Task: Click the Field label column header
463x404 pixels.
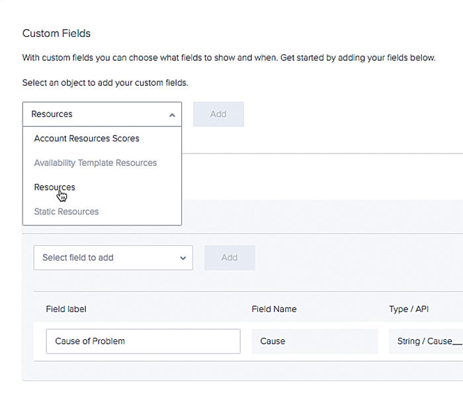Action: [66, 309]
